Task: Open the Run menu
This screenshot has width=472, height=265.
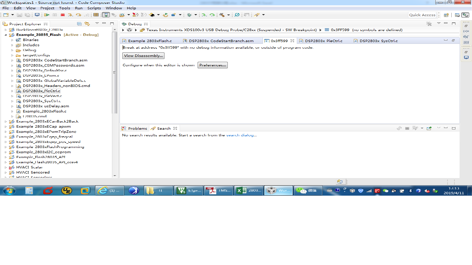Action: coord(79,8)
